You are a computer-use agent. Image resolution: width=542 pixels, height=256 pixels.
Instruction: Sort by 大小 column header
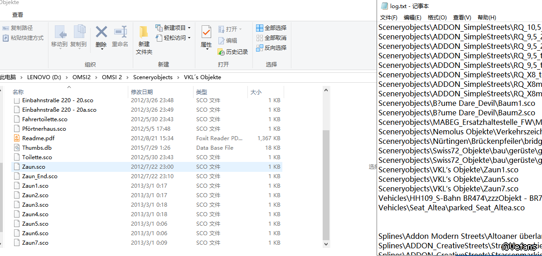(256, 92)
